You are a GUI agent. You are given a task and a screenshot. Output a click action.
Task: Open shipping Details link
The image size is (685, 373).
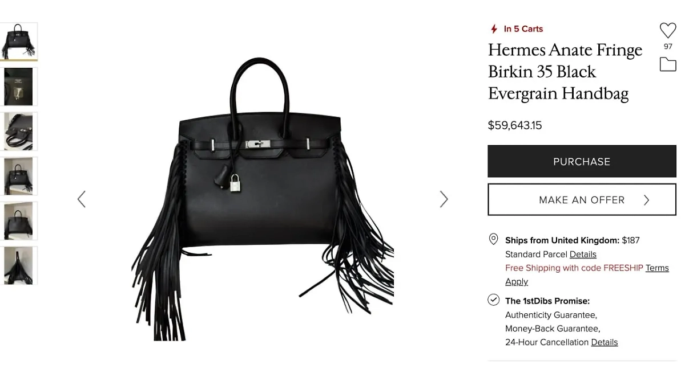pyautogui.click(x=583, y=255)
